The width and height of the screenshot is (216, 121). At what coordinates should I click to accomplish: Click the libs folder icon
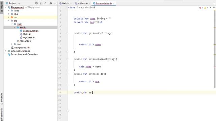(12, 14)
